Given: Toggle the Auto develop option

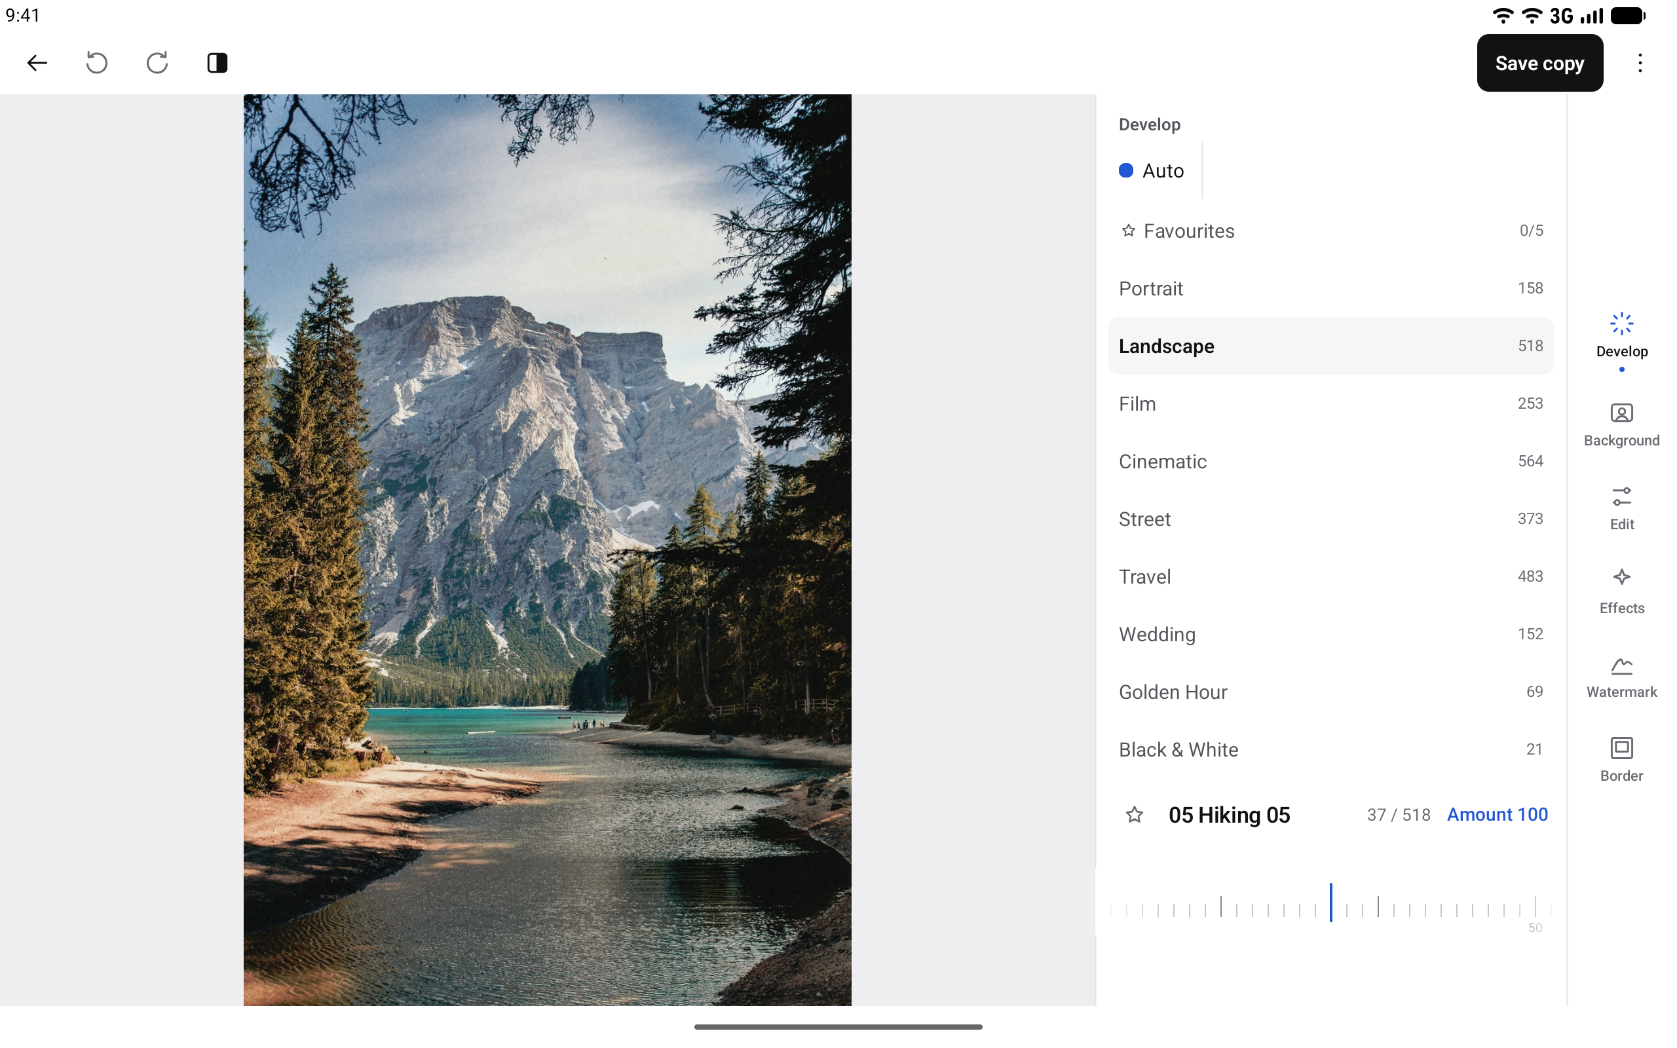Looking at the screenshot, I should 1151,170.
